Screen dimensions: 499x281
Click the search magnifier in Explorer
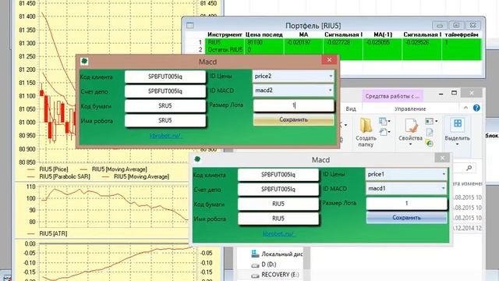[x=469, y=168]
